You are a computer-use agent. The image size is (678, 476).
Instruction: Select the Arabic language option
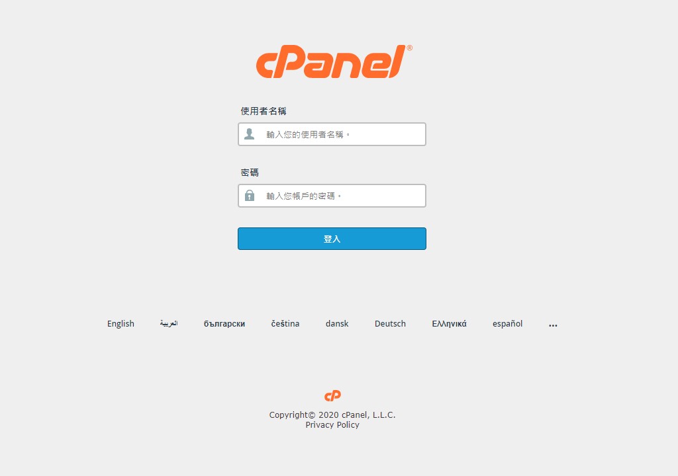(x=169, y=323)
